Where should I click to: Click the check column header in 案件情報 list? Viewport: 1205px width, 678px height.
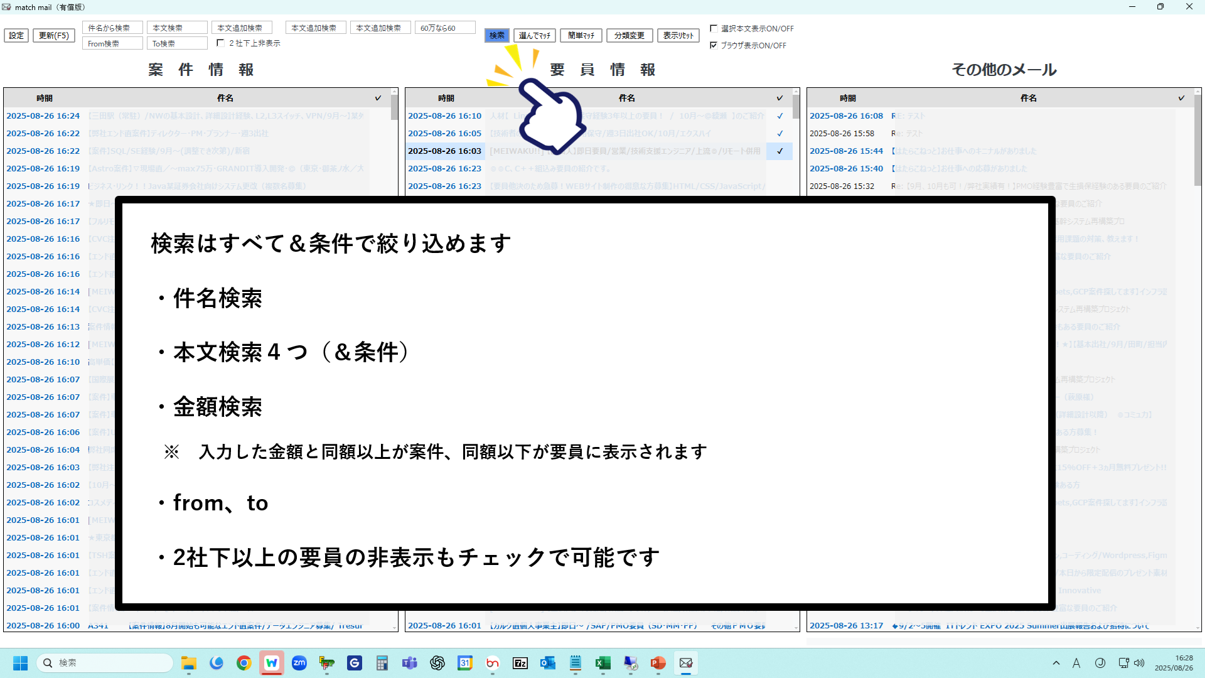[x=378, y=98]
